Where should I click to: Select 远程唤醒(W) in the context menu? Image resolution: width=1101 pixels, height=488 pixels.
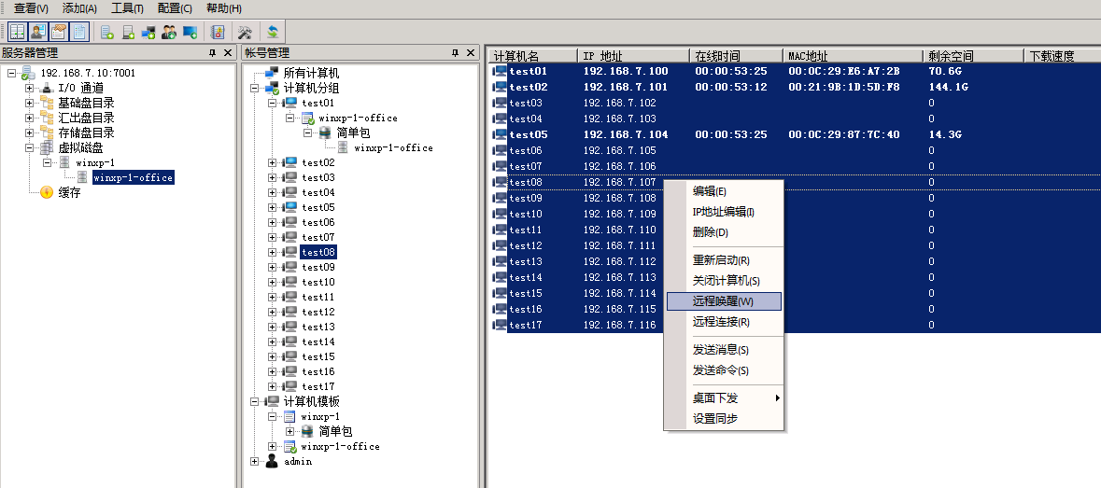click(x=723, y=301)
